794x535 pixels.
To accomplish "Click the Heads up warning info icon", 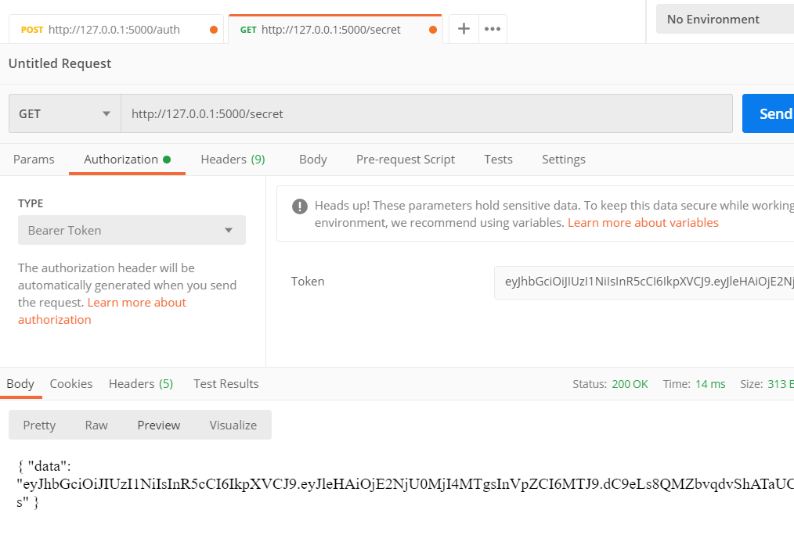I will click(x=300, y=206).
